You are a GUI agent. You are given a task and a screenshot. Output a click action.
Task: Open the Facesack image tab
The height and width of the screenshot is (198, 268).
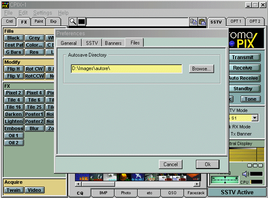(x=196, y=193)
